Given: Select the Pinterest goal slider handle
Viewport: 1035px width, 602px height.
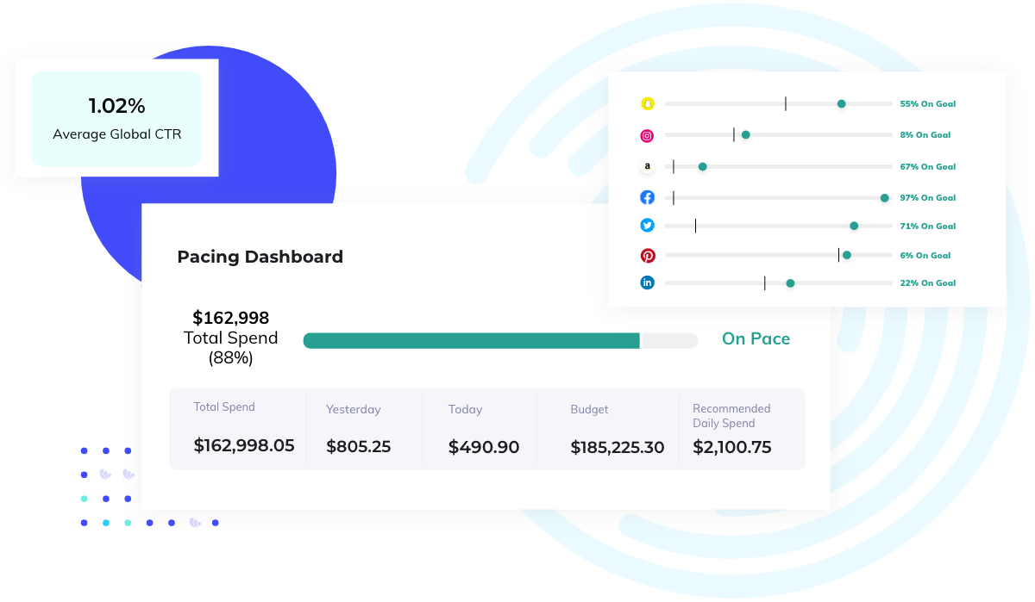Looking at the screenshot, I should click(847, 255).
